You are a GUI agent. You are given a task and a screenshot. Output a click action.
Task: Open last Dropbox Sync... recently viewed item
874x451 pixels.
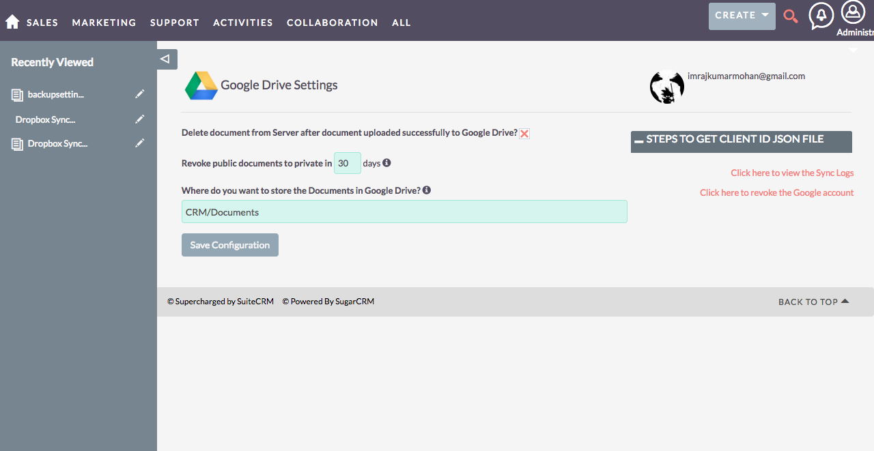[58, 144]
